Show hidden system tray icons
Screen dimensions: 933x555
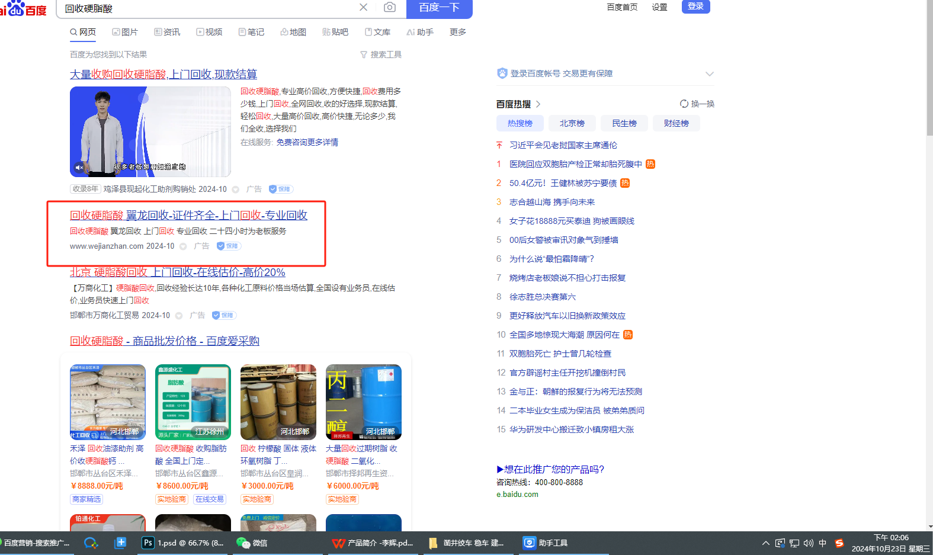765,543
